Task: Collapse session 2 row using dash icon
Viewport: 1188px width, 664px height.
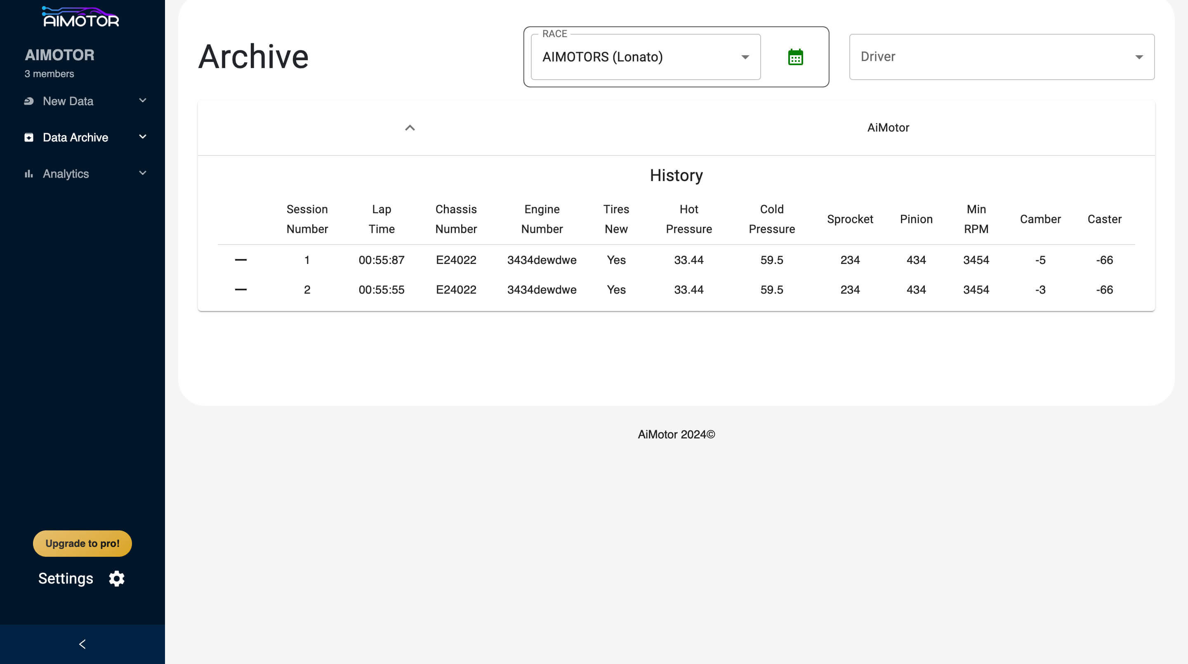Action: (241, 290)
